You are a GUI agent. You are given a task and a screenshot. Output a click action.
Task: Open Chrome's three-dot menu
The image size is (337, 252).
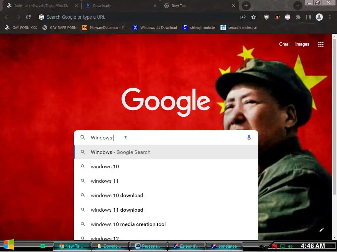click(x=330, y=17)
